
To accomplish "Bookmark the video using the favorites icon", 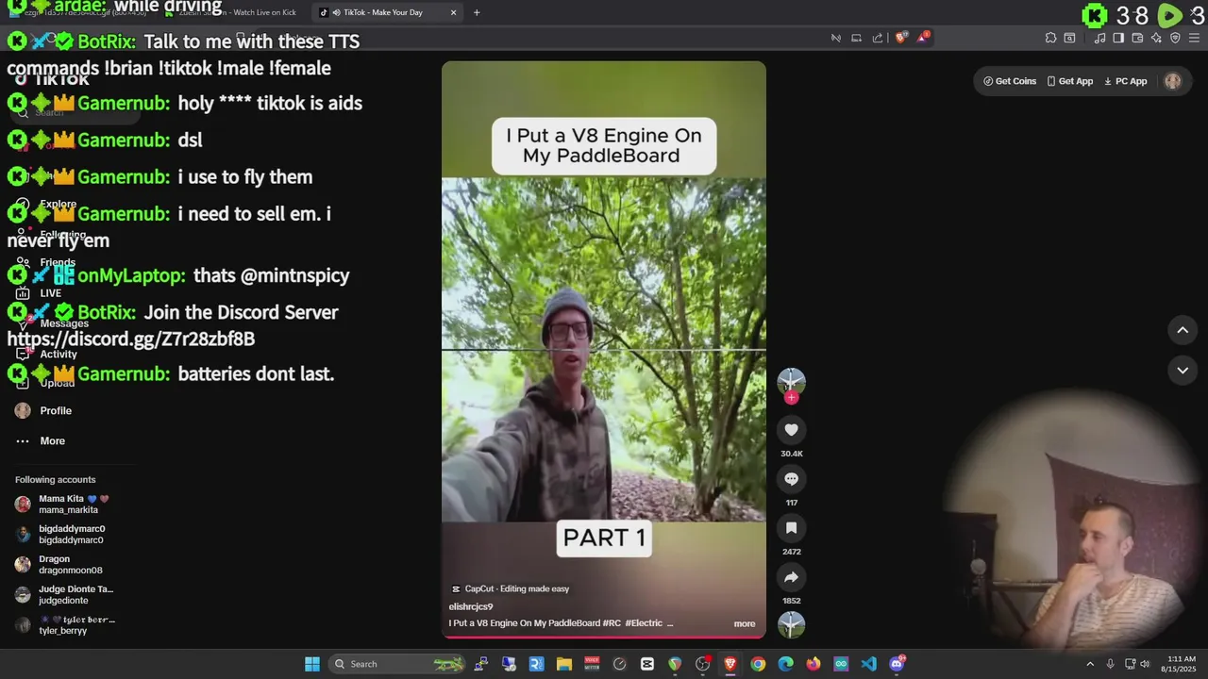I will (x=791, y=528).
